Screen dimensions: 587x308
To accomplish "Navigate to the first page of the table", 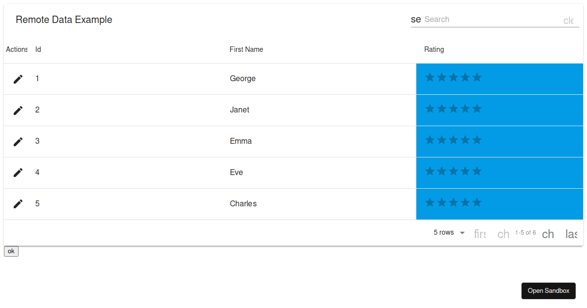I will point(480,234).
